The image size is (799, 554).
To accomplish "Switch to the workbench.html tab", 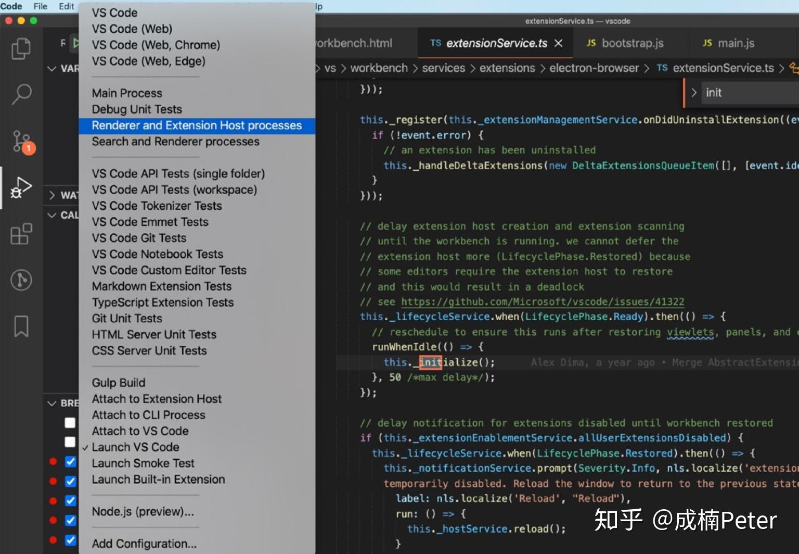I will [x=354, y=43].
